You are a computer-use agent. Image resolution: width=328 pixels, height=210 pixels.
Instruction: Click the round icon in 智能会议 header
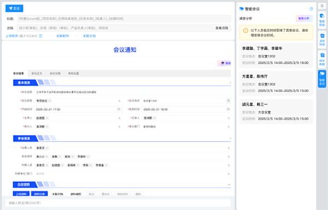click(311, 9)
